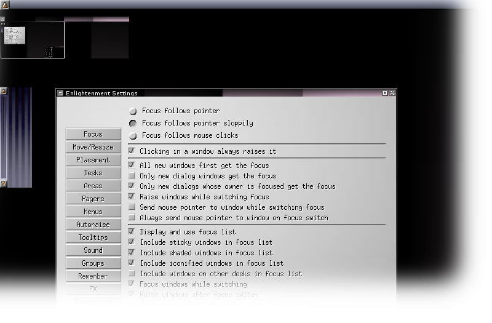Open the Focus settings page

(x=93, y=134)
